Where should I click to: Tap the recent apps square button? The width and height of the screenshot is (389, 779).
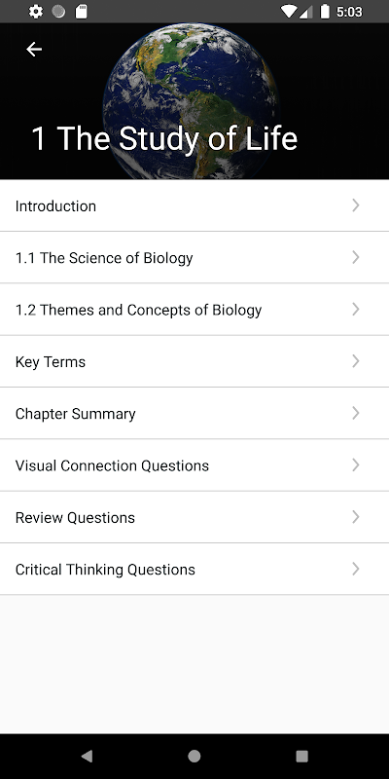(x=301, y=757)
